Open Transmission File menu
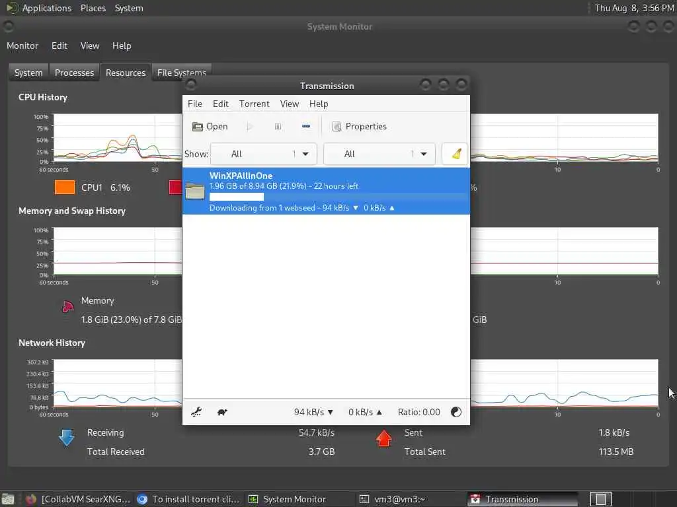 [195, 104]
